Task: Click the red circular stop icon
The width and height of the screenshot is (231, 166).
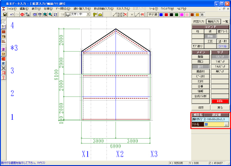Action: pyautogui.click(x=22, y=14)
